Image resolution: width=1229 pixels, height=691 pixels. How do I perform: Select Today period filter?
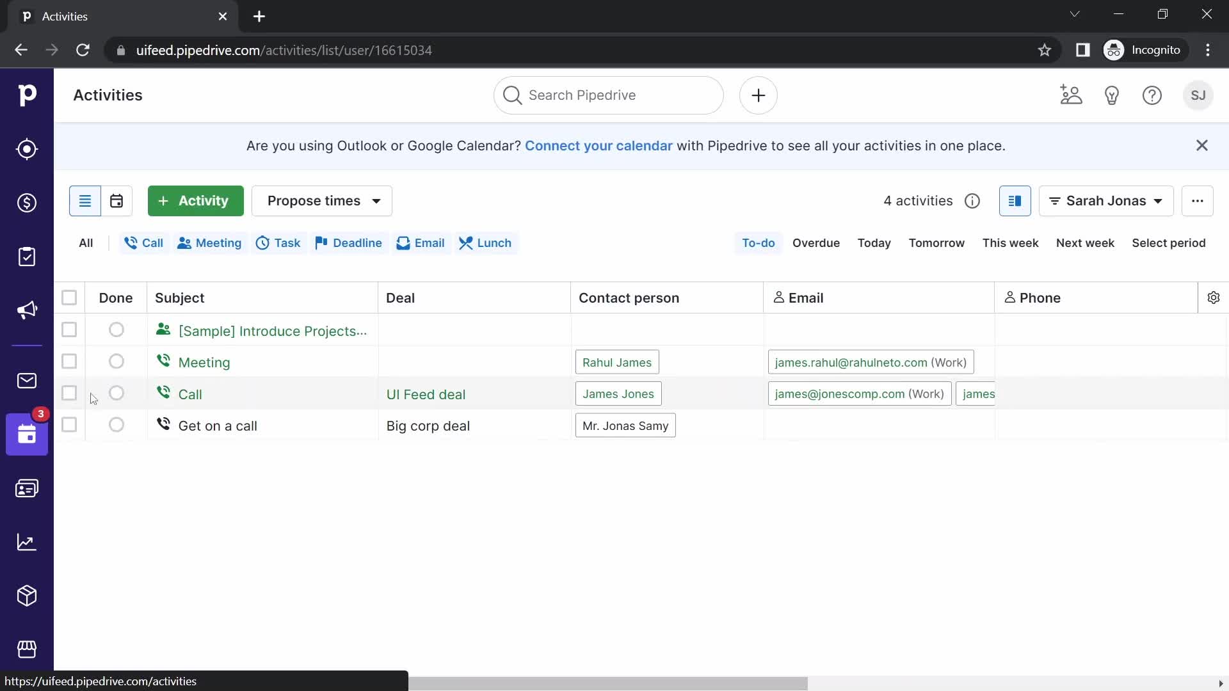click(x=874, y=243)
